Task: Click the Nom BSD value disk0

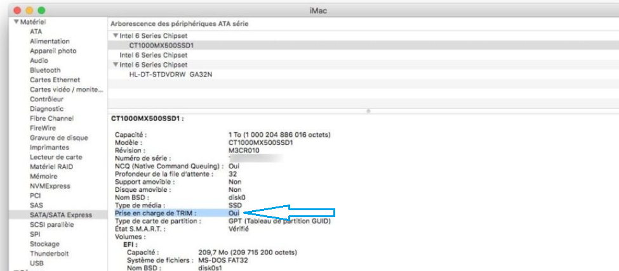Action: [237, 198]
